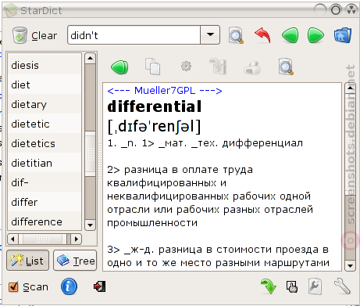
Task: Toggle the Scan checkbox
Action: pos(13,287)
